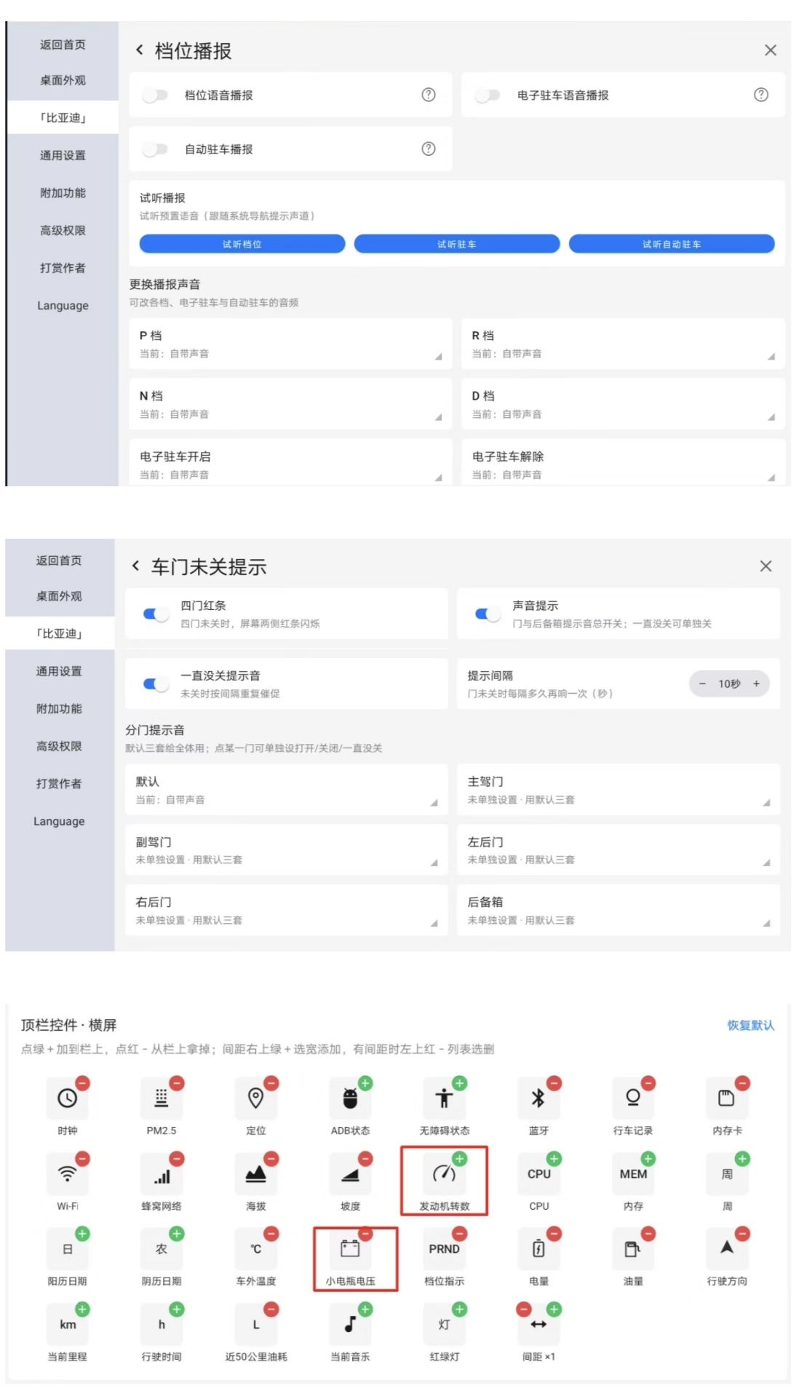Click the 时钟 clock widget icon

67,1098
